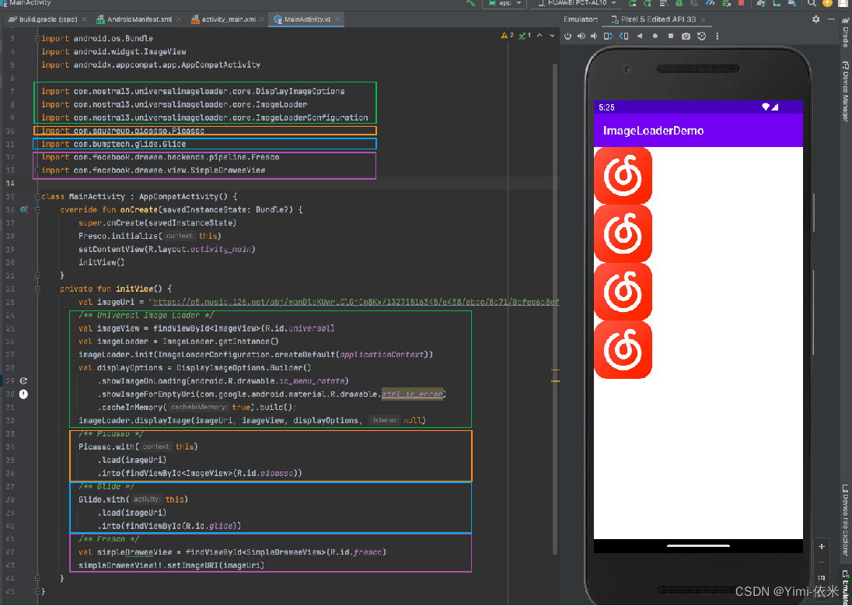Open the Emulator panel settings gear
The height and width of the screenshot is (606, 852).
815,19
